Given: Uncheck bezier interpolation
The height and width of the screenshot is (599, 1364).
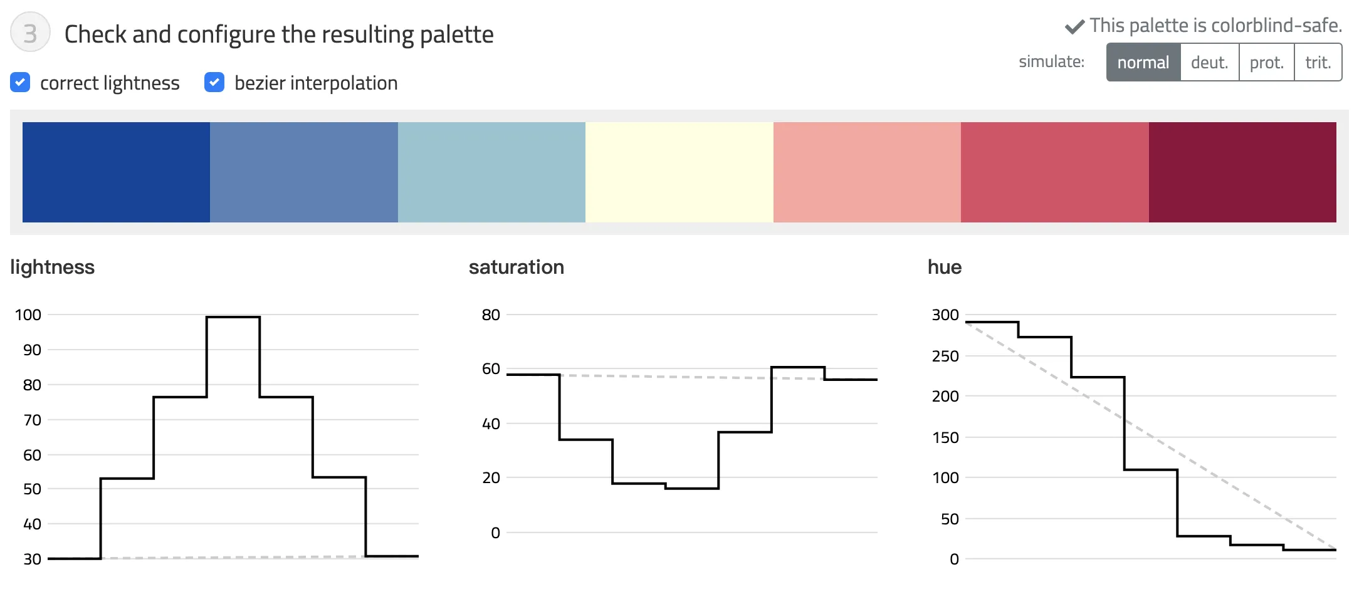Looking at the screenshot, I should pyautogui.click(x=214, y=82).
